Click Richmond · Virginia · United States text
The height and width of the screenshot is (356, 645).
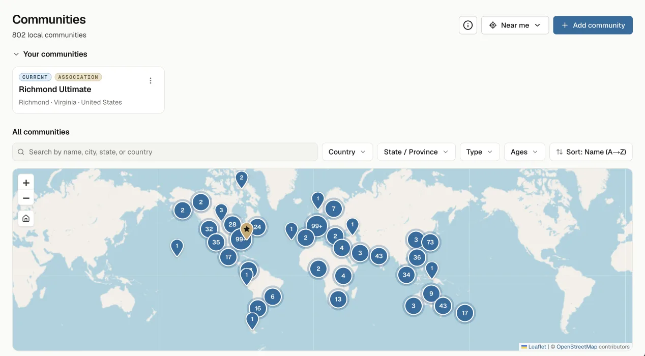70,102
